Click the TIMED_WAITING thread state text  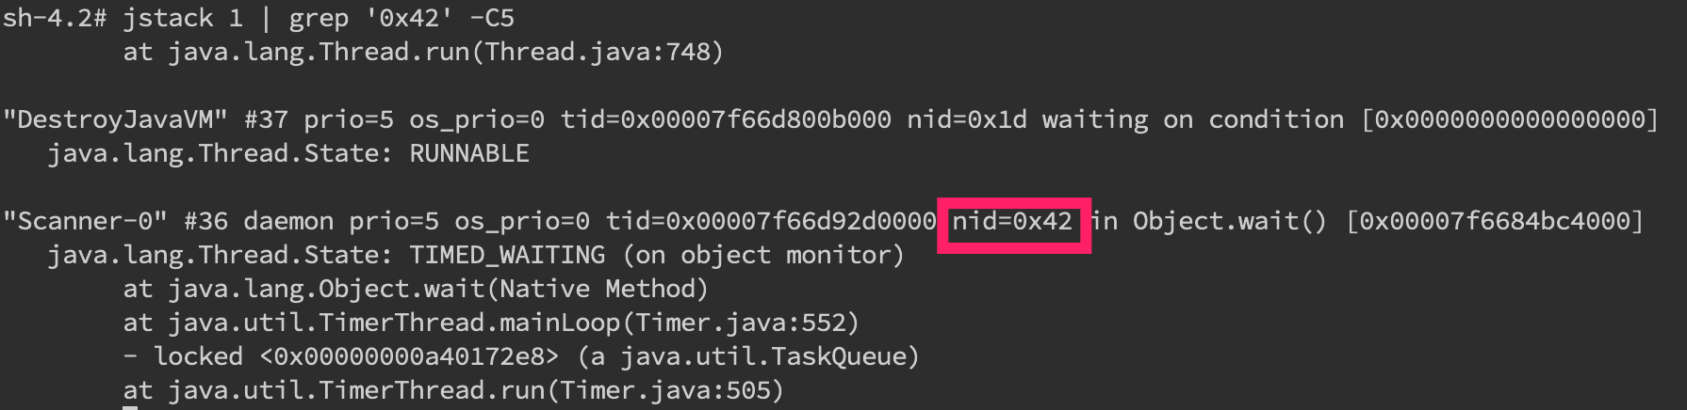[507, 255]
